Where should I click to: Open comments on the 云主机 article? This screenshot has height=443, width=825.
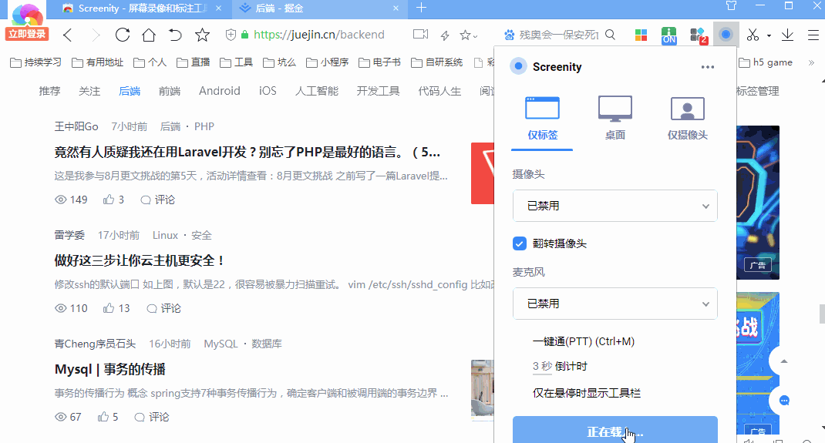pos(163,308)
